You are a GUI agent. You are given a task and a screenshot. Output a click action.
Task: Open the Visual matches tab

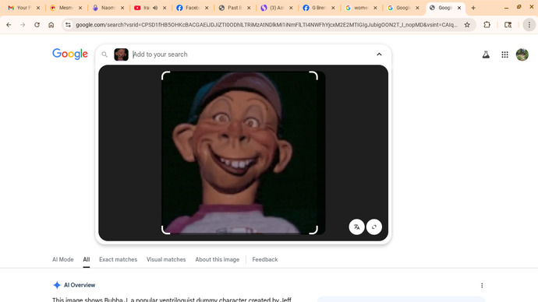[x=166, y=259]
